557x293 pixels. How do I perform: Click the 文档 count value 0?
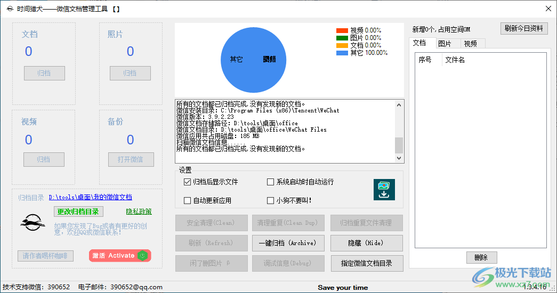pos(28,52)
